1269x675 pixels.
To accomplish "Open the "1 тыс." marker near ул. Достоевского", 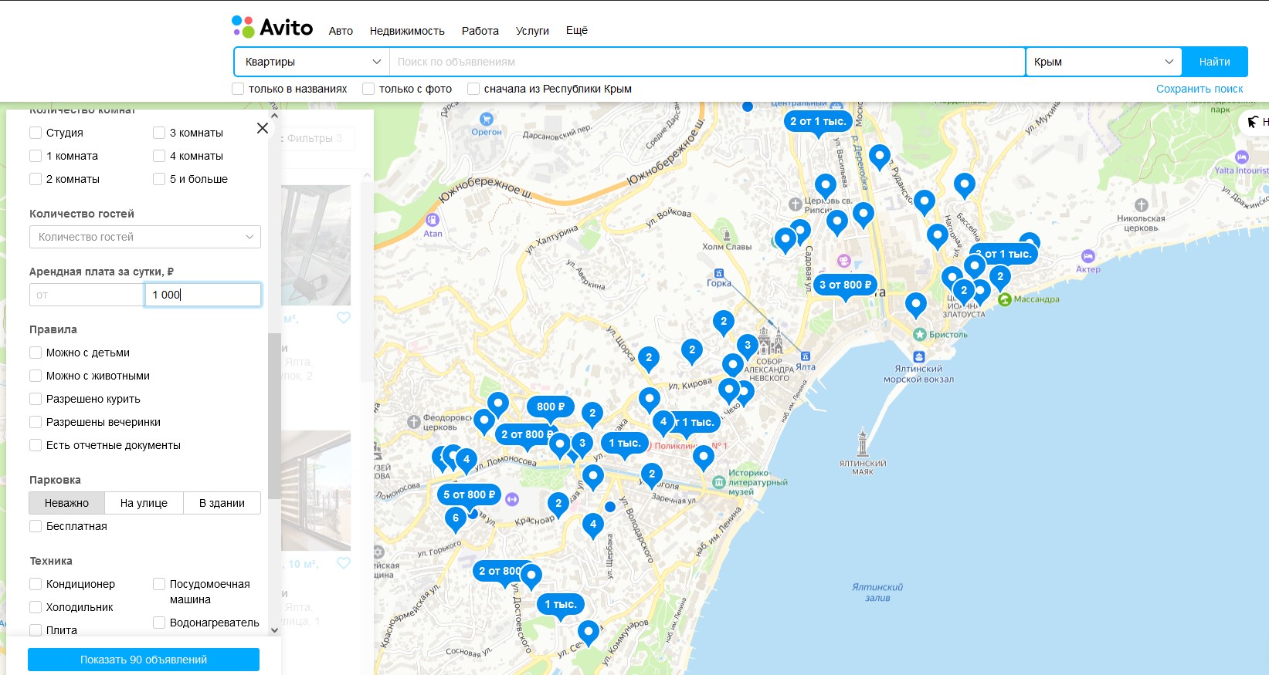I will (x=561, y=604).
